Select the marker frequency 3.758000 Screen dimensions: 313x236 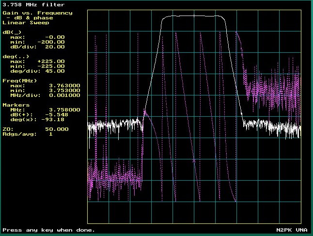tap(64, 110)
